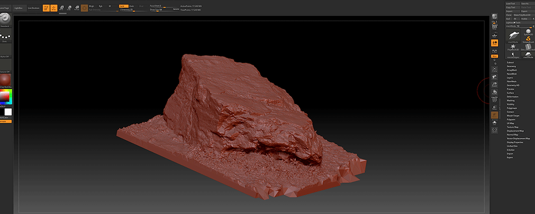Viewport: 535px width, 214px height.
Task: Click the Scale gizmo icon in top toolbar
Action: (69, 7)
